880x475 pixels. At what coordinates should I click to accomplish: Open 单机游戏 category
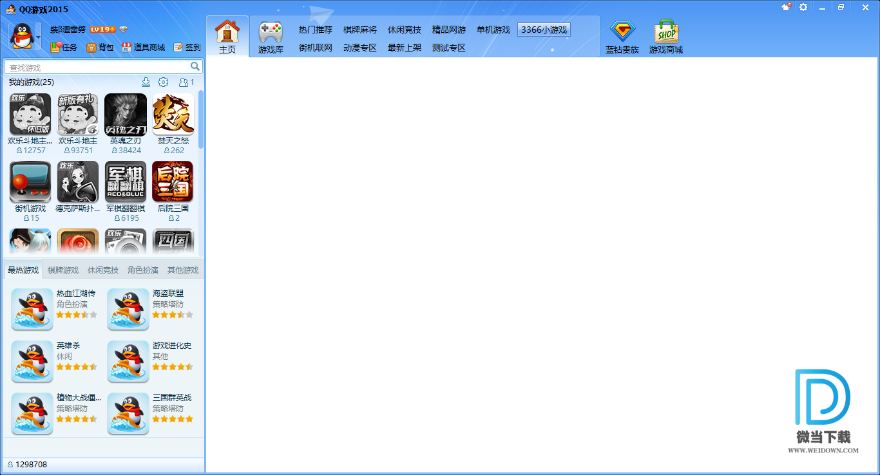[x=493, y=30]
